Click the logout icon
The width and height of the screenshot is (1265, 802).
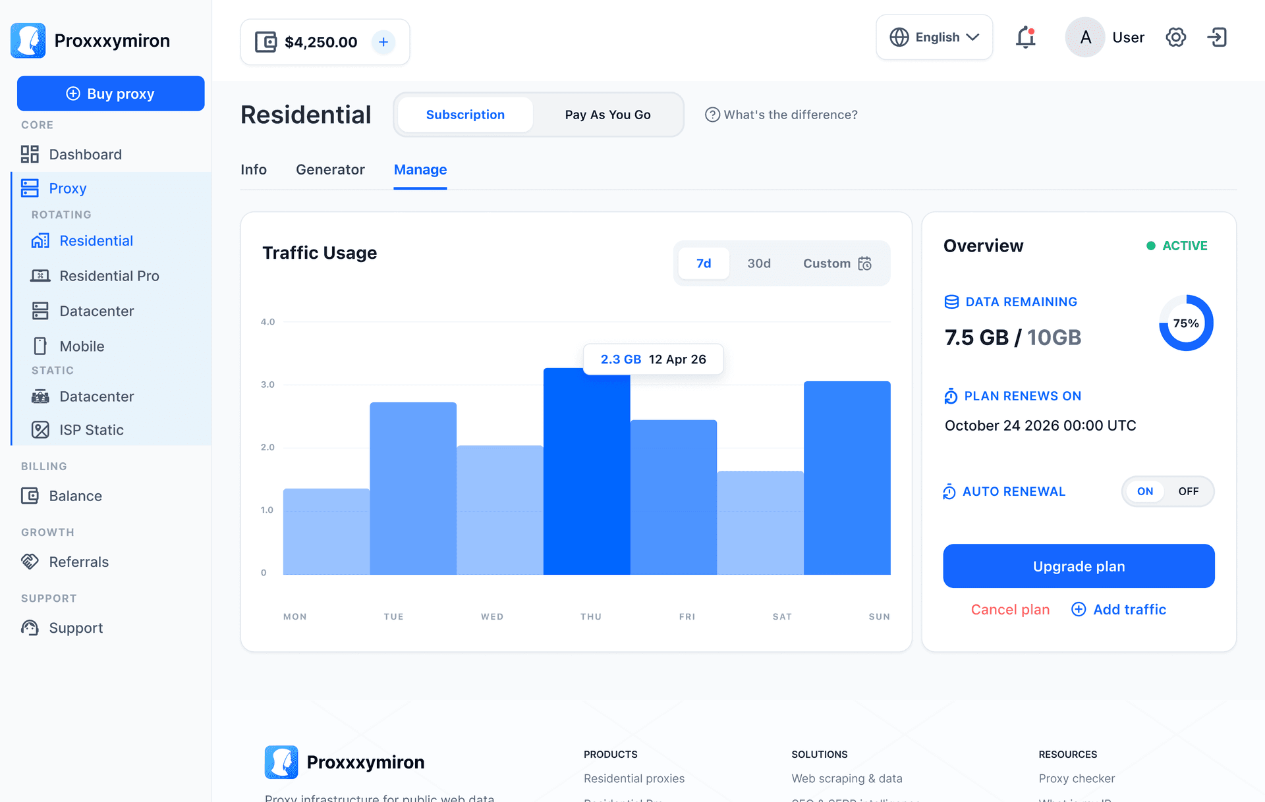[1217, 38]
